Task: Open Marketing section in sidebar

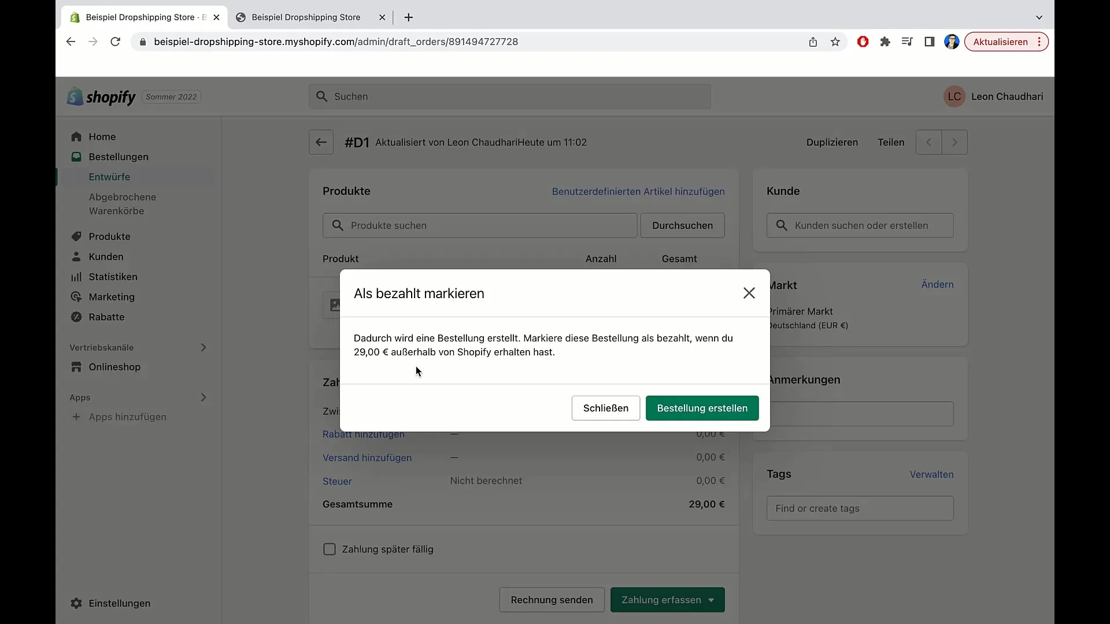Action: (x=110, y=296)
